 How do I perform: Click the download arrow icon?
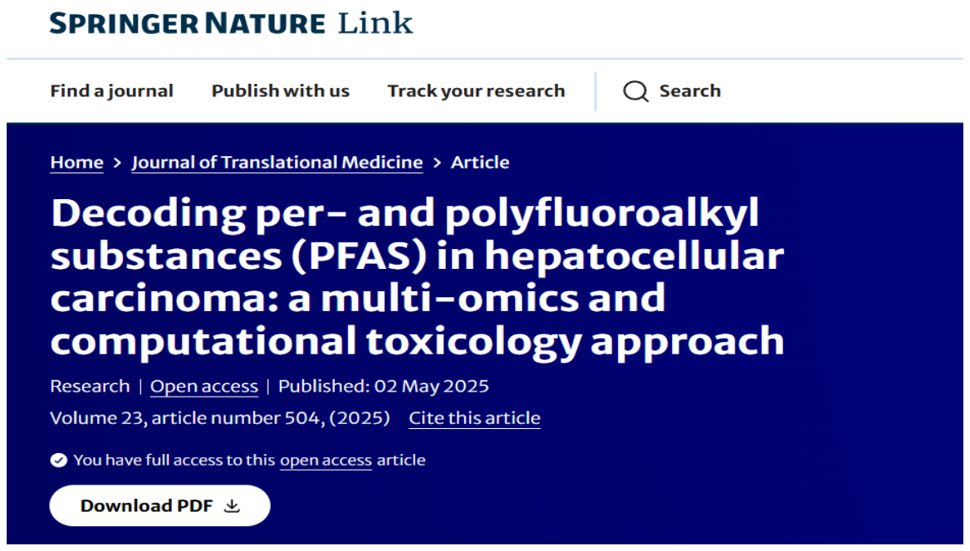(x=232, y=506)
